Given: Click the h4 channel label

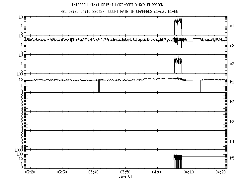Looking at the screenshot, I should click(232, 141).
